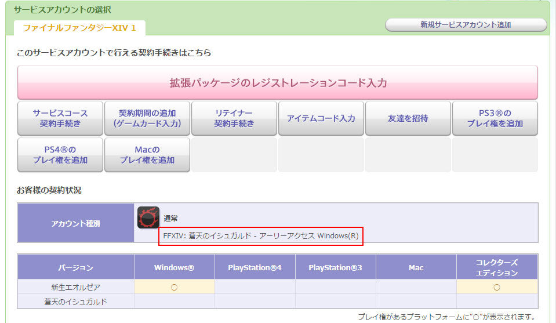Image resolution: width=556 pixels, height=323 pixels.
Task: Click the 新規サービスアカウント追加 button
Action: (x=466, y=25)
